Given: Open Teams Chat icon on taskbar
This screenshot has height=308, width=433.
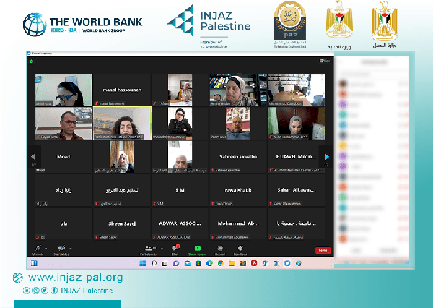Looking at the screenshot, I should click(176, 263).
